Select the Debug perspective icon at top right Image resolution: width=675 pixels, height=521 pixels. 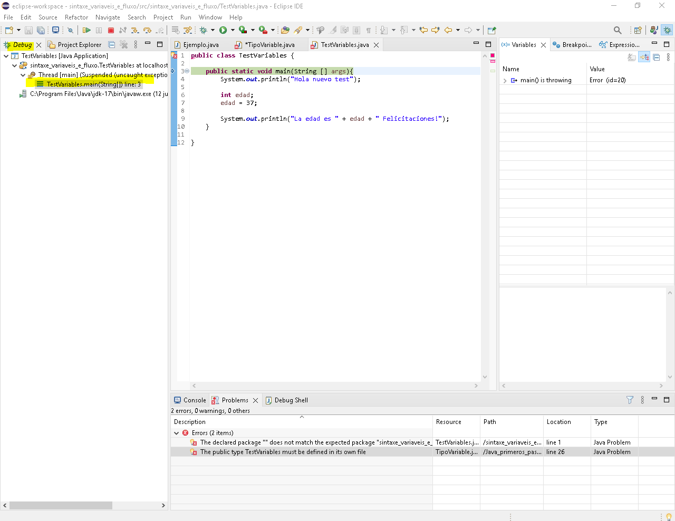[x=667, y=30]
